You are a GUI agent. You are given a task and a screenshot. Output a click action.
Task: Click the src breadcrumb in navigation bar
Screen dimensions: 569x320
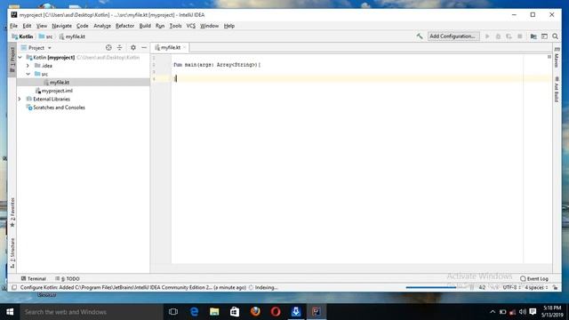45,36
